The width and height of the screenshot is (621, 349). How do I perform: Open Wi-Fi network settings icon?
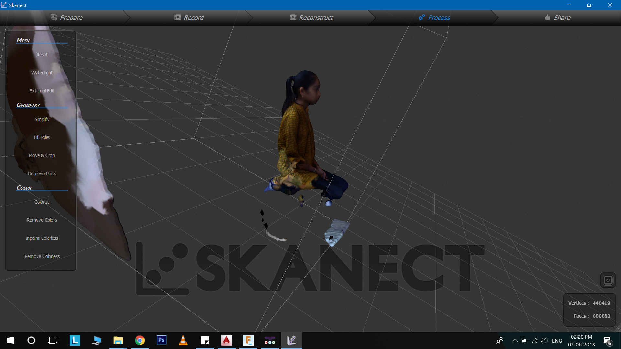coord(535,340)
